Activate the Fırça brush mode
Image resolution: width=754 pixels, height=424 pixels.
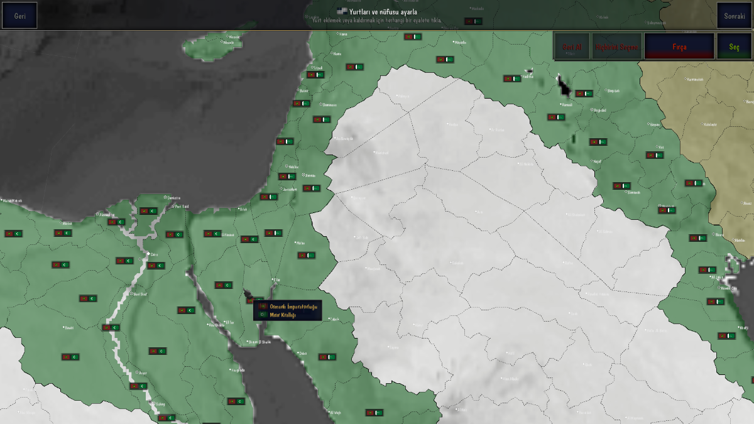[679, 46]
